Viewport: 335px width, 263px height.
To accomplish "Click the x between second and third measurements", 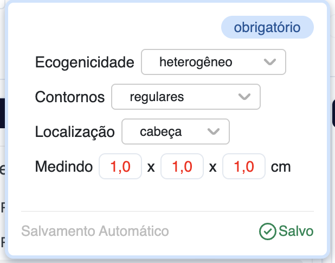I will [213, 167].
